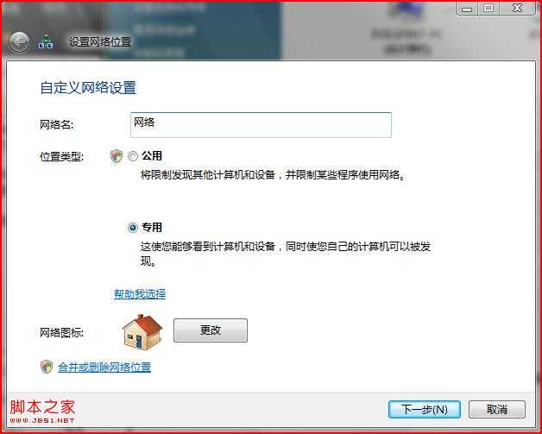Click the 公用 option label
Screen dimensions: 542x434
click(152, 156)
